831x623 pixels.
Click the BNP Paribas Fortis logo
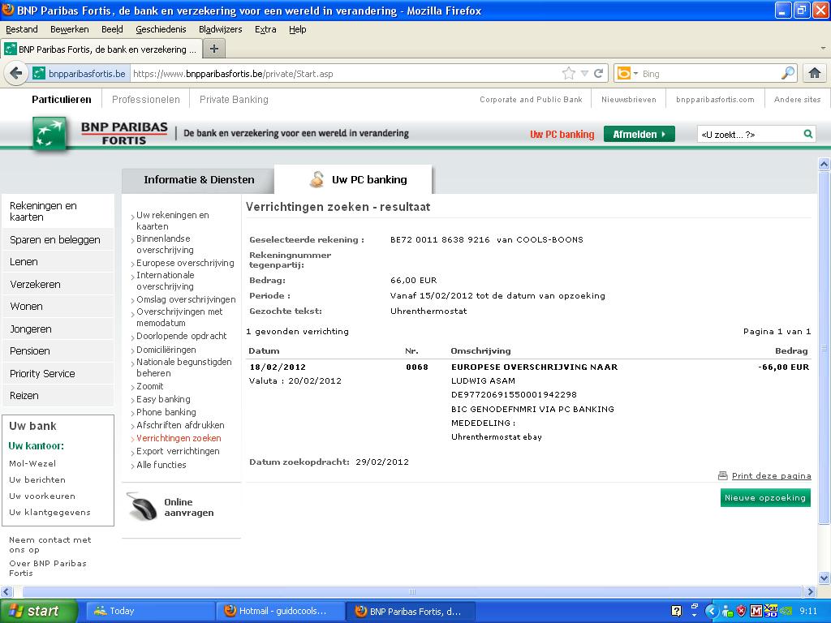click(99, 133)
